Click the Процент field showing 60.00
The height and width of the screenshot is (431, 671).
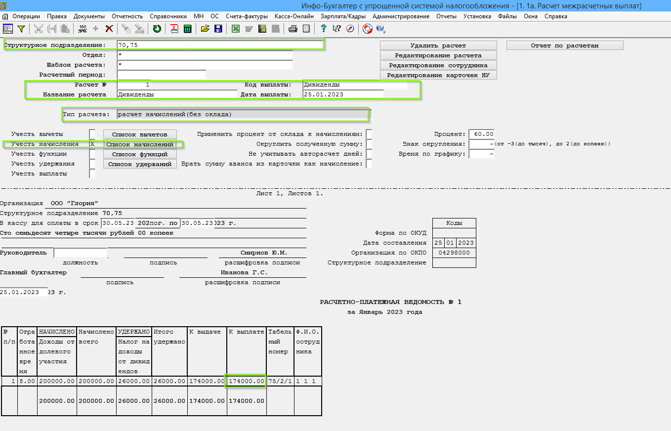[481, 134]
